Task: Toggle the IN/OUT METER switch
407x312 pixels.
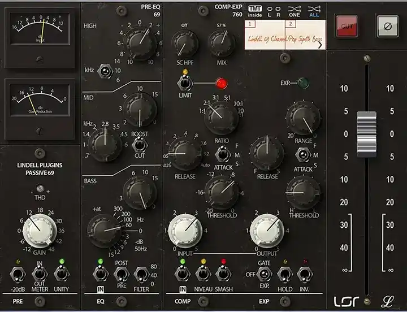Action: coord(40,274)
